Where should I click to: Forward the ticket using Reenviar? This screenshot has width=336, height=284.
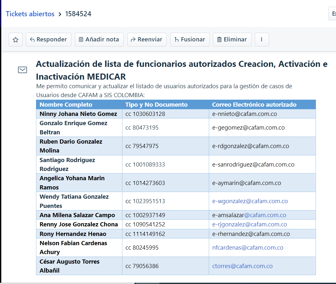pyautogui.click(x=147, y=39)
